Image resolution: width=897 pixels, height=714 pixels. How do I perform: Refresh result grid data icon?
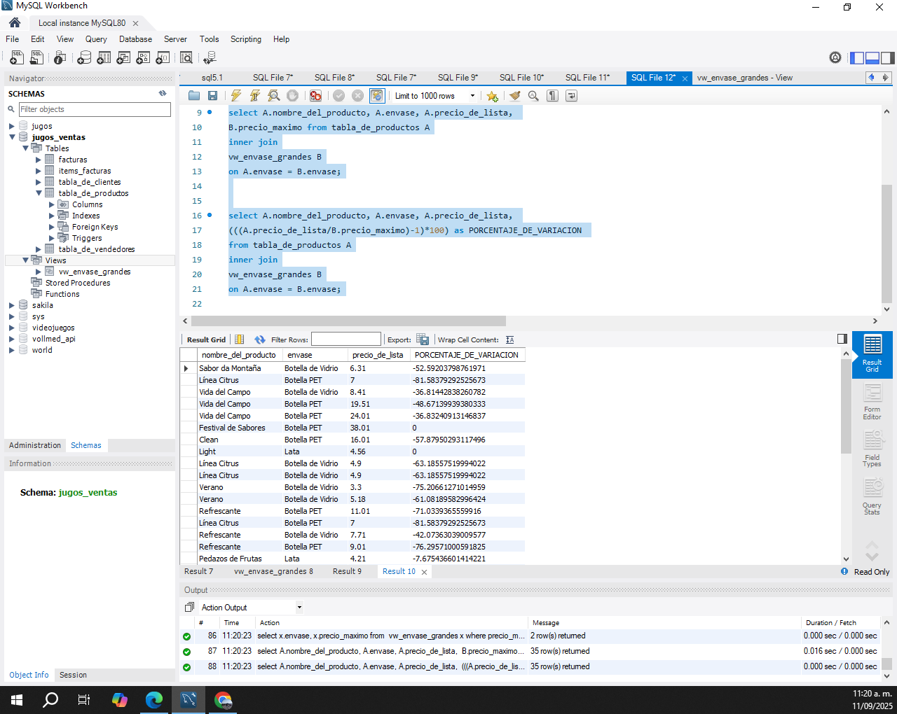260,339
